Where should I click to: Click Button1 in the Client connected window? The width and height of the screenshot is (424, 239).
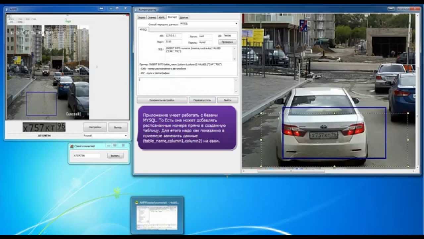click(x=115, y=156)
